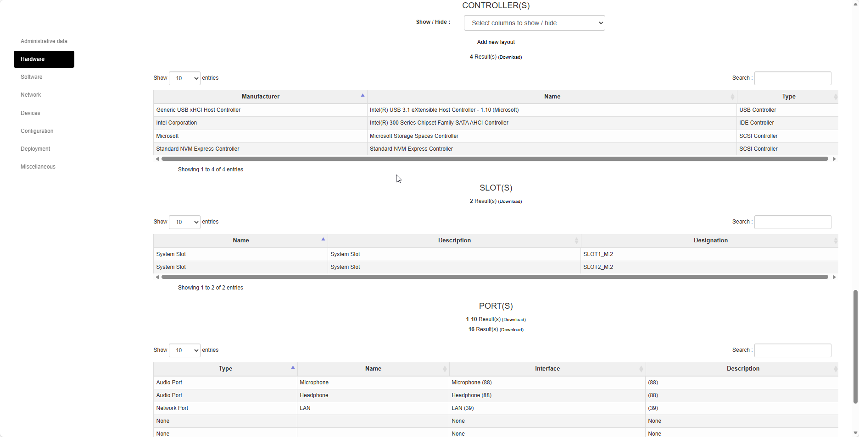
Task: Open ports Show entries dropdown
Action: click(x=184, y=350)
